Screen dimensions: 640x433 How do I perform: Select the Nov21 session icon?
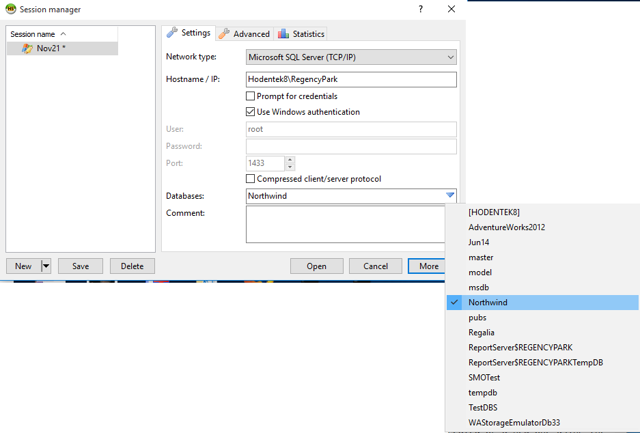pos(28,48)
